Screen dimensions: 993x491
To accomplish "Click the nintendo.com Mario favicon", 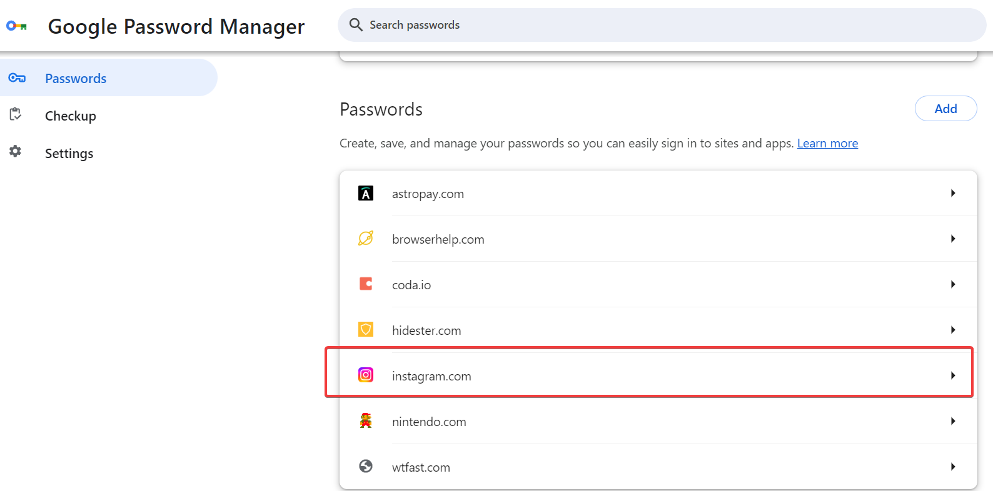I will 366,420.
